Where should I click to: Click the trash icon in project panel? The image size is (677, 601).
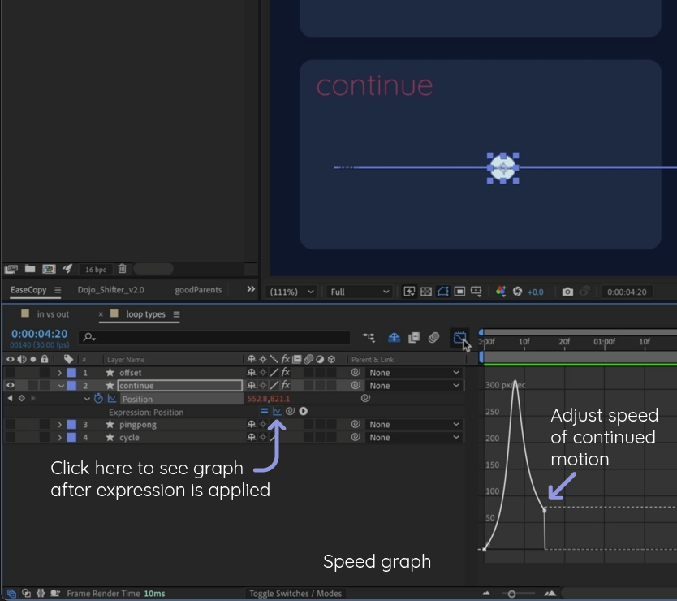coord(122,269)
